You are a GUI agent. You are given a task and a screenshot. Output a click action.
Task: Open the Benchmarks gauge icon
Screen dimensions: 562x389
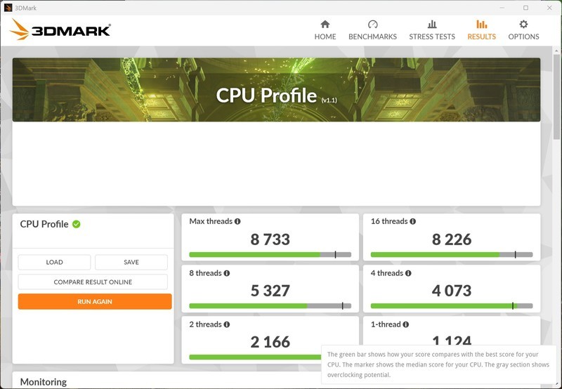pos(373,25)
